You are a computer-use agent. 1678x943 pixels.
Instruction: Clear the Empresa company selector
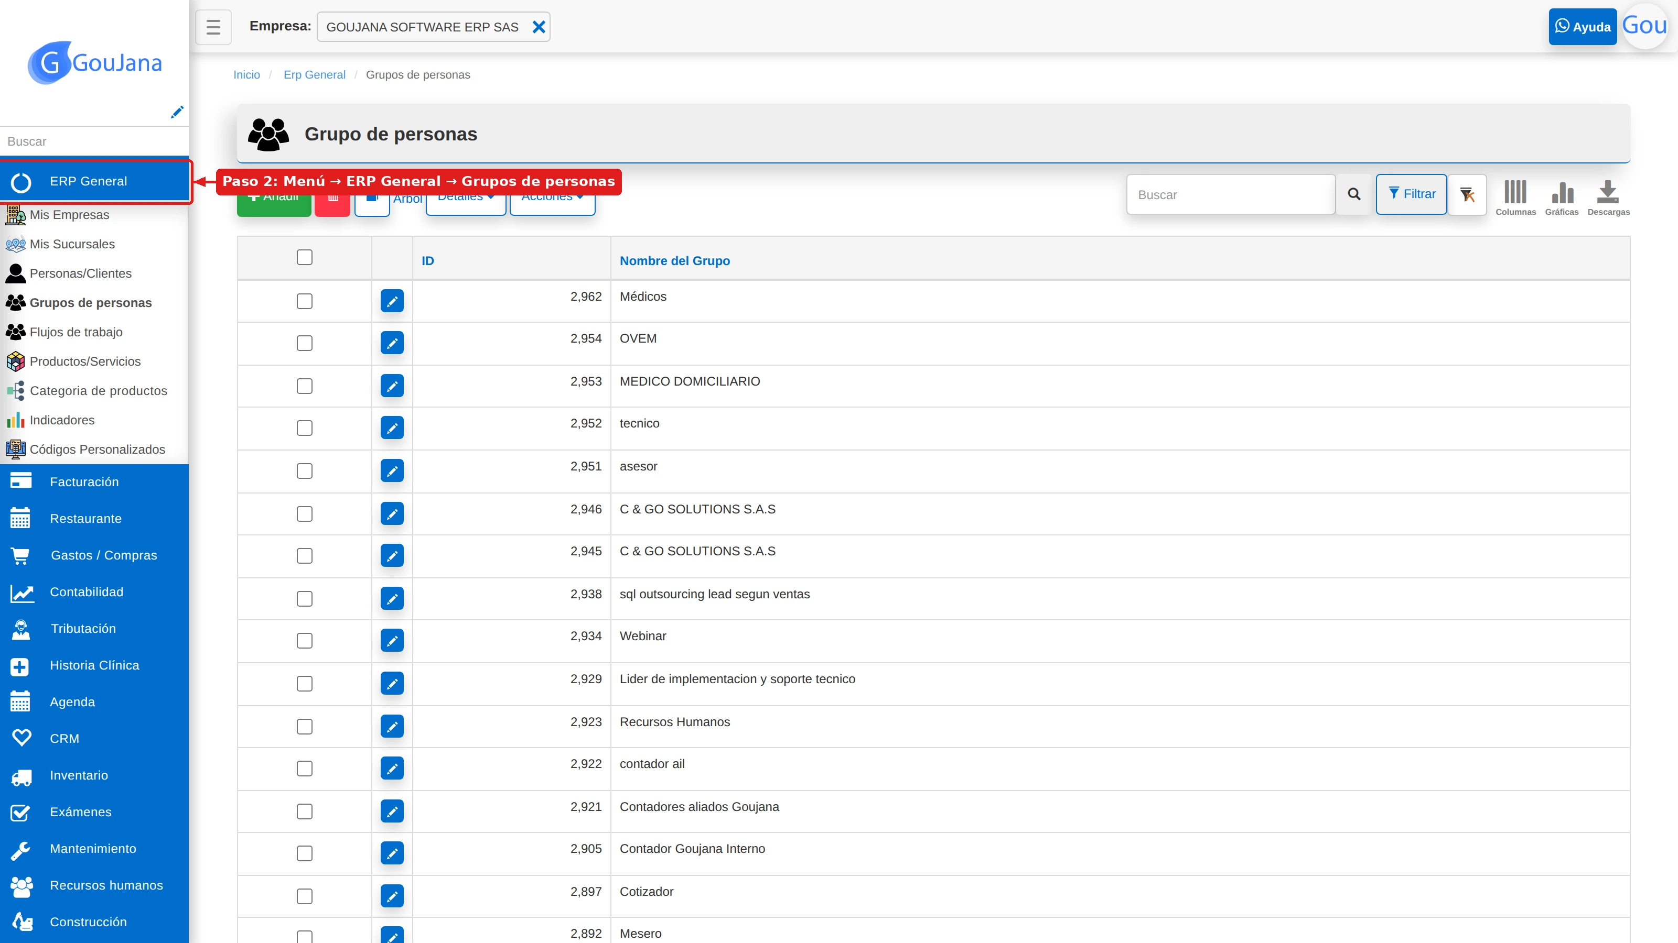(539, 27)
